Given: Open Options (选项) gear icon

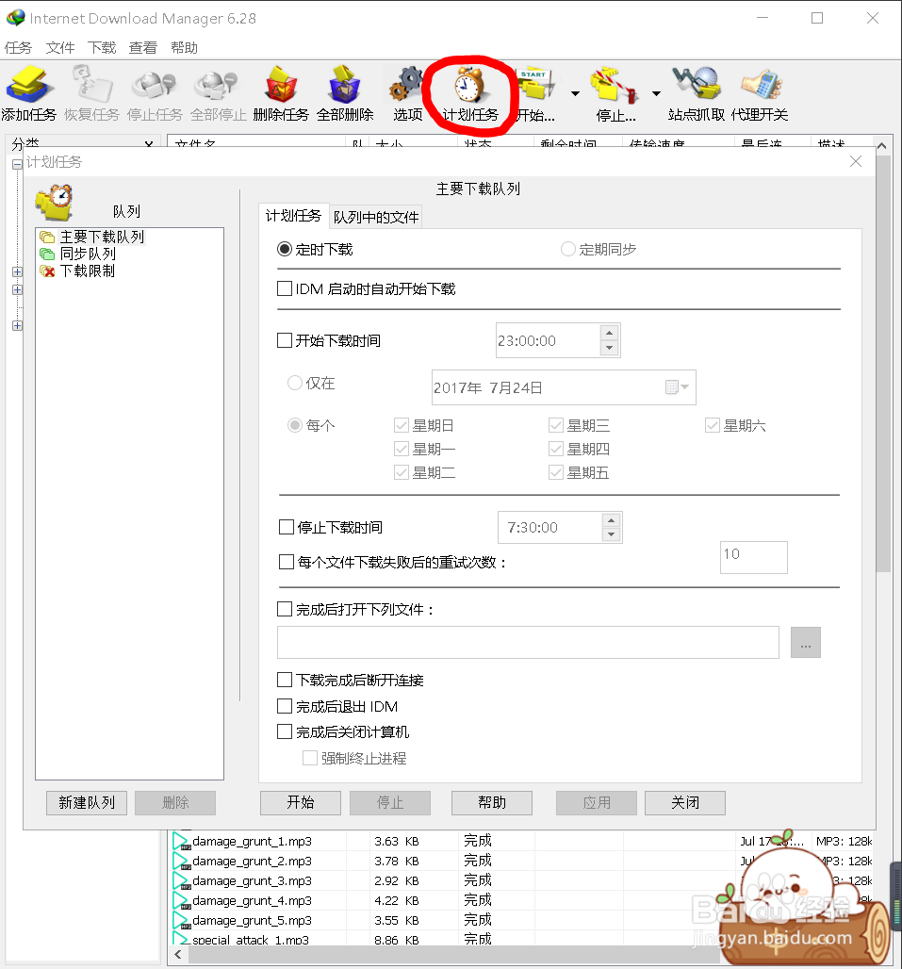Looking at the screenshot, I should 408,92.
